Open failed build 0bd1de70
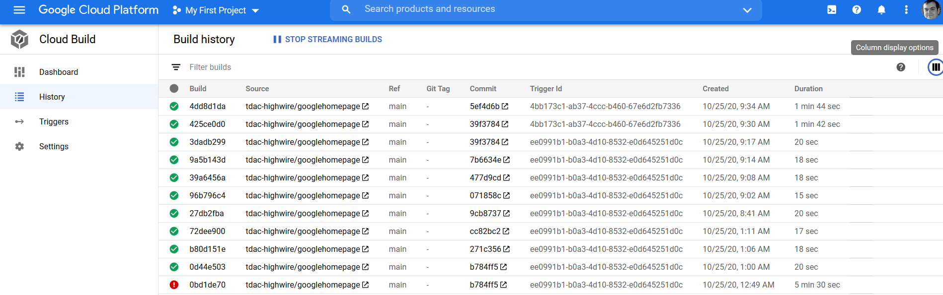 tap(207, 285)
